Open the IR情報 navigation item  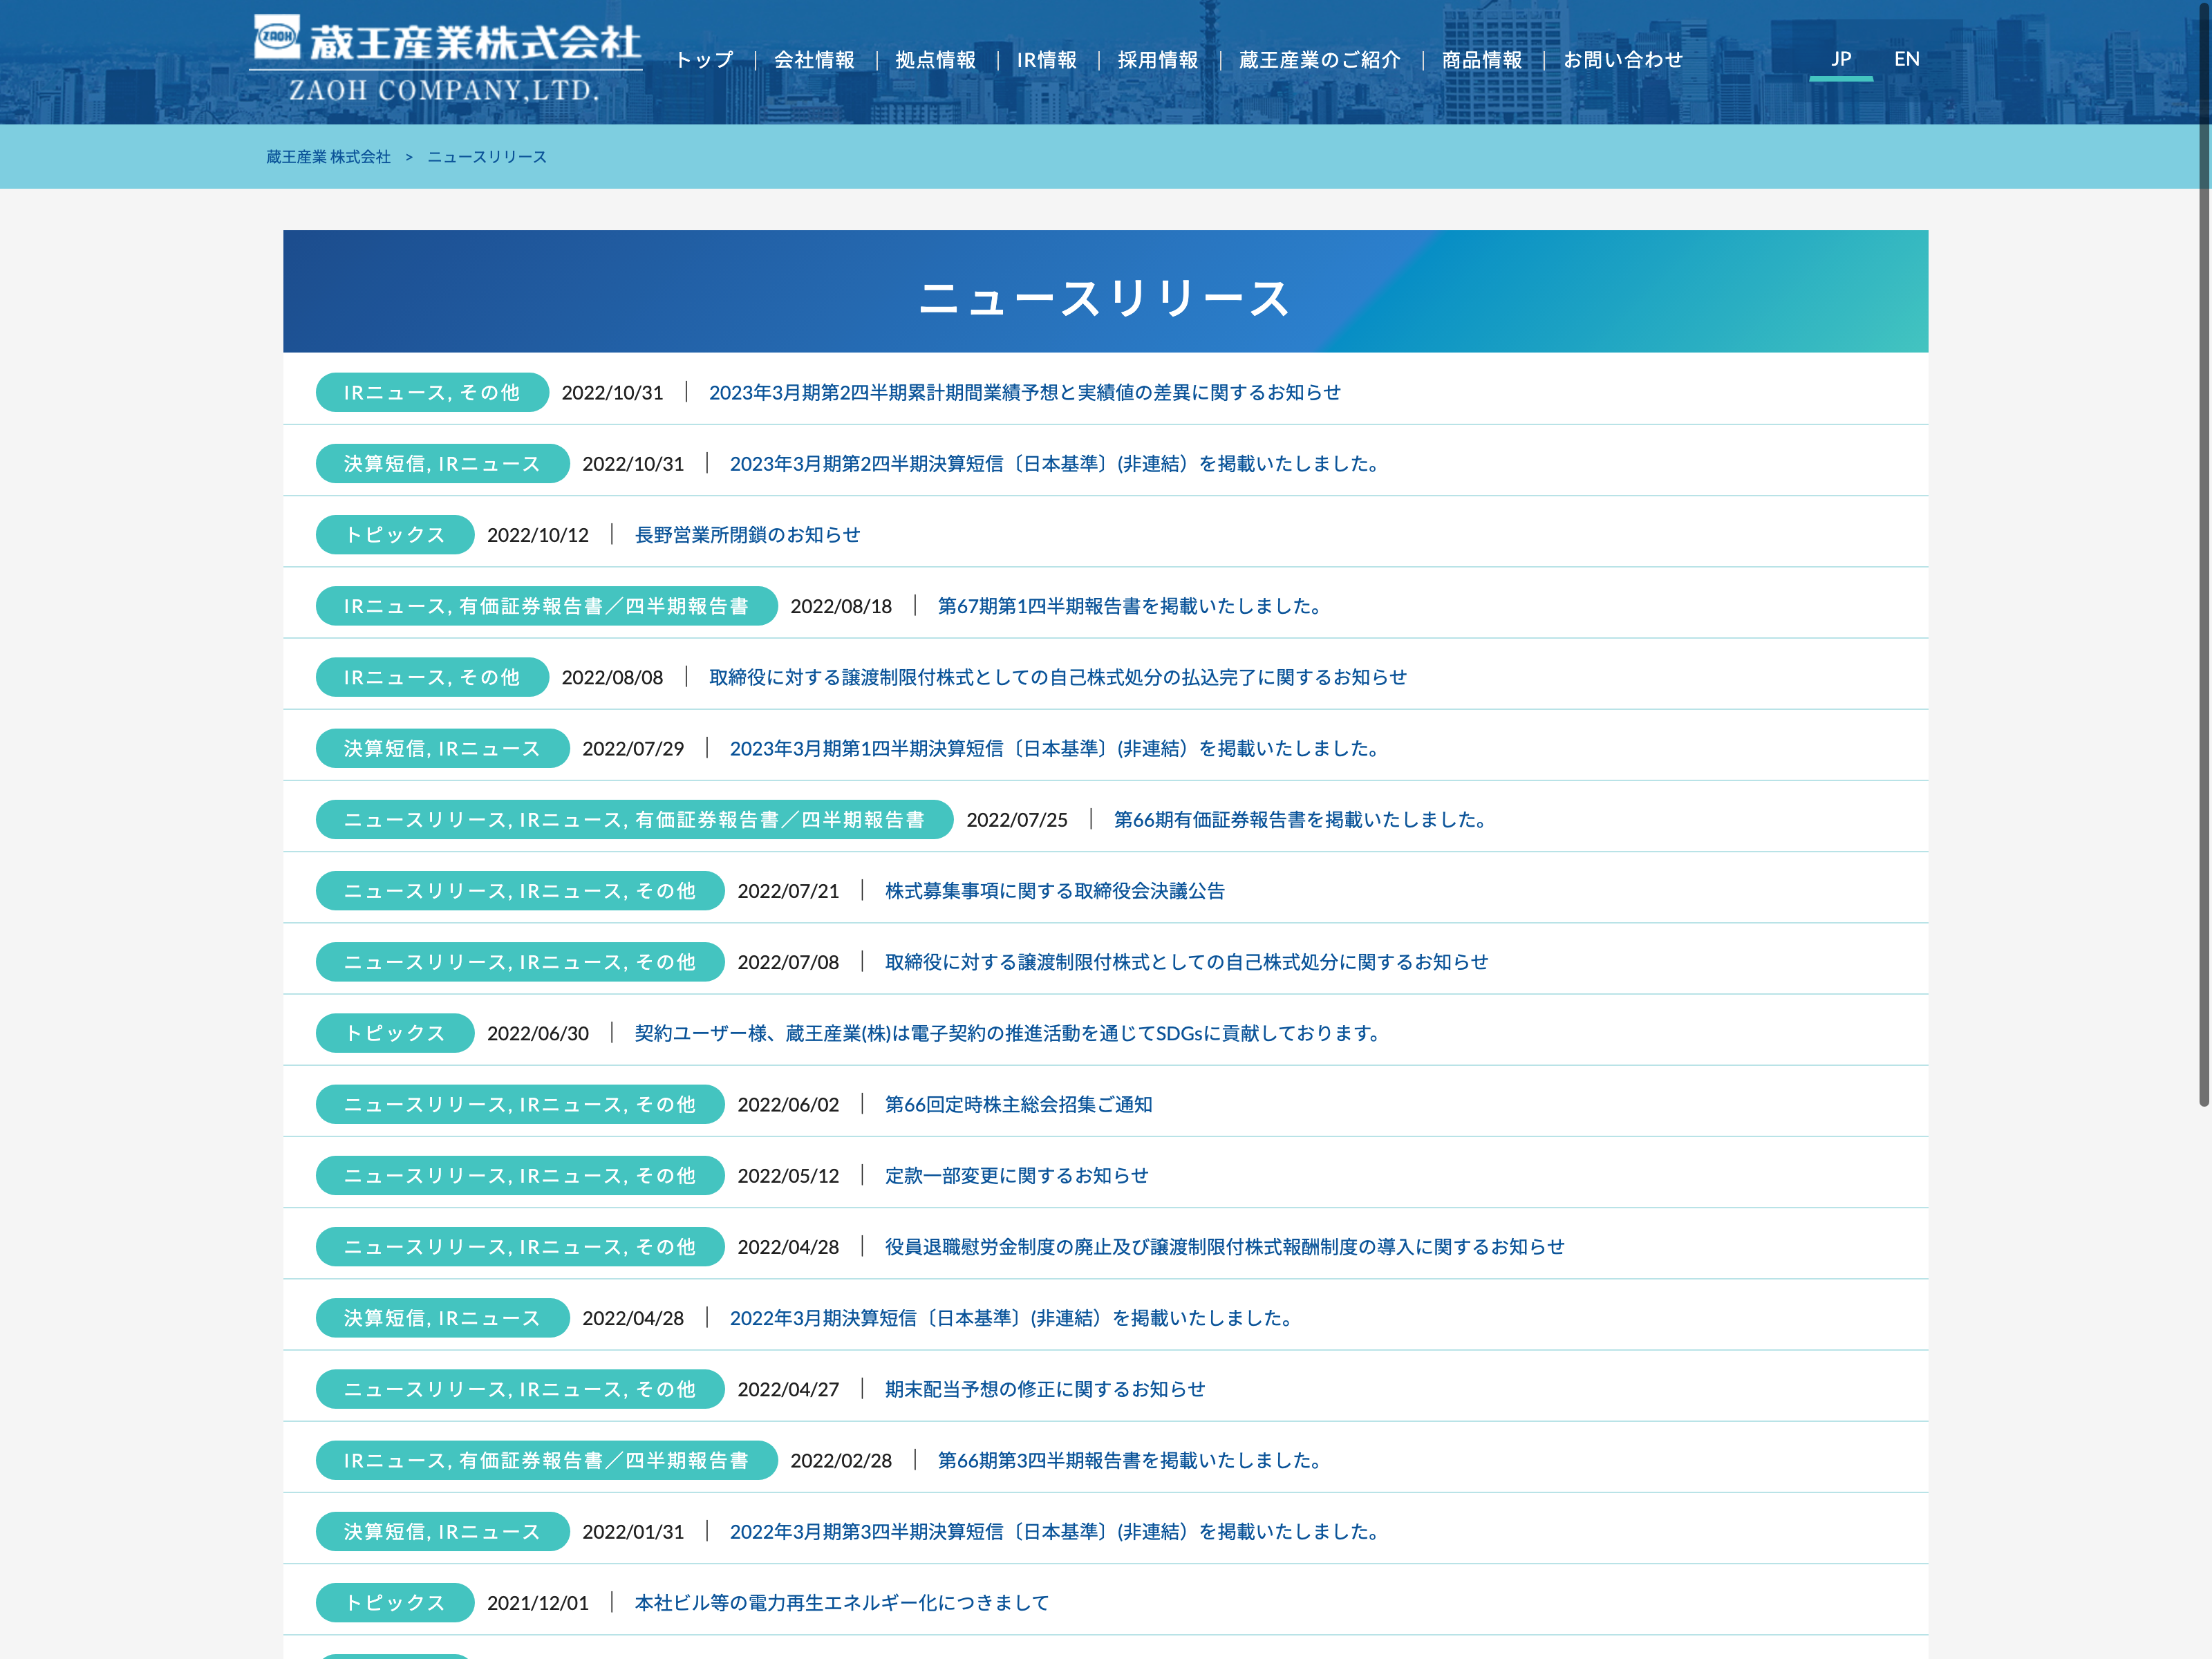click(x=1046, y=60)
